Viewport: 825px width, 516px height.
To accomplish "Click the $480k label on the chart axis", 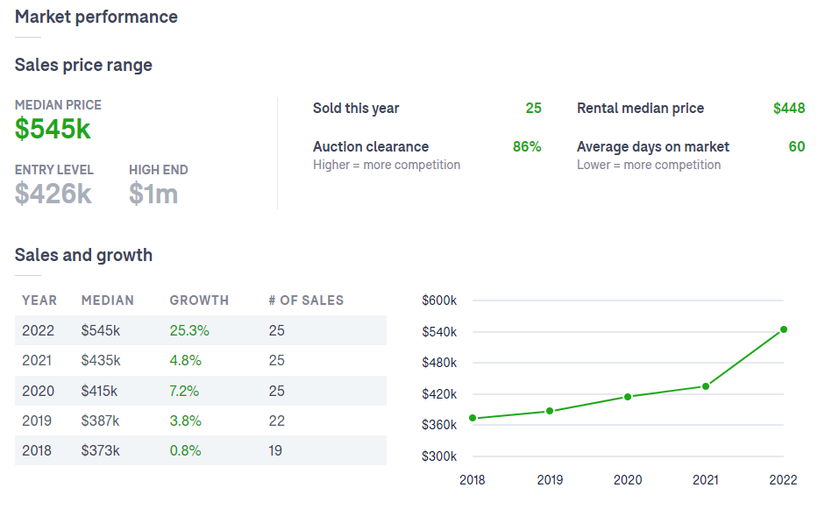I will pyautogui.click(x=439, y=363).
